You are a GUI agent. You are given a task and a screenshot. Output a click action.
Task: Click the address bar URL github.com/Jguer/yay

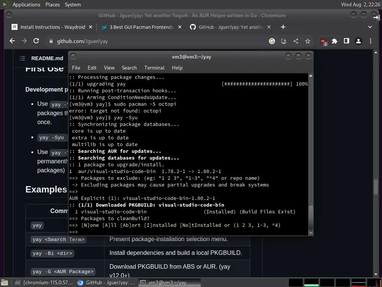pyautogui.click(x=82, y=41)
